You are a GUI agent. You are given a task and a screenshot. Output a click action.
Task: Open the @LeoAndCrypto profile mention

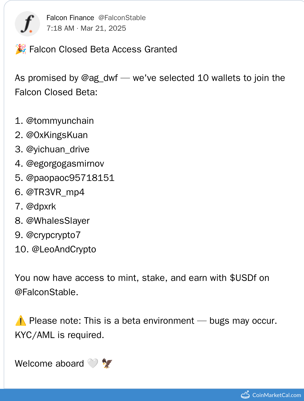(x=64, y=249)
